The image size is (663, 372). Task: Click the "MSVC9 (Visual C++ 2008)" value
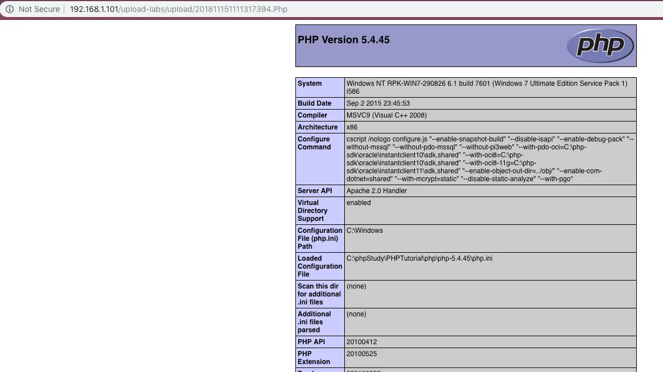[386, 115]
